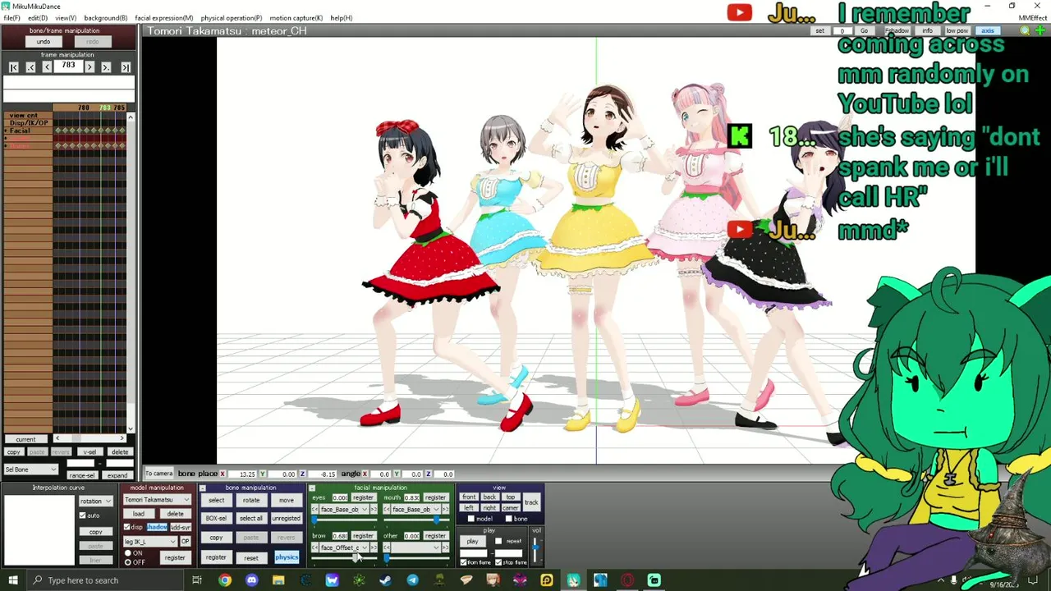Image resolution: width=1051 pixels, height=591 pixels.
Task: Previous mouth morph arrow button
Action: point(387,509)
